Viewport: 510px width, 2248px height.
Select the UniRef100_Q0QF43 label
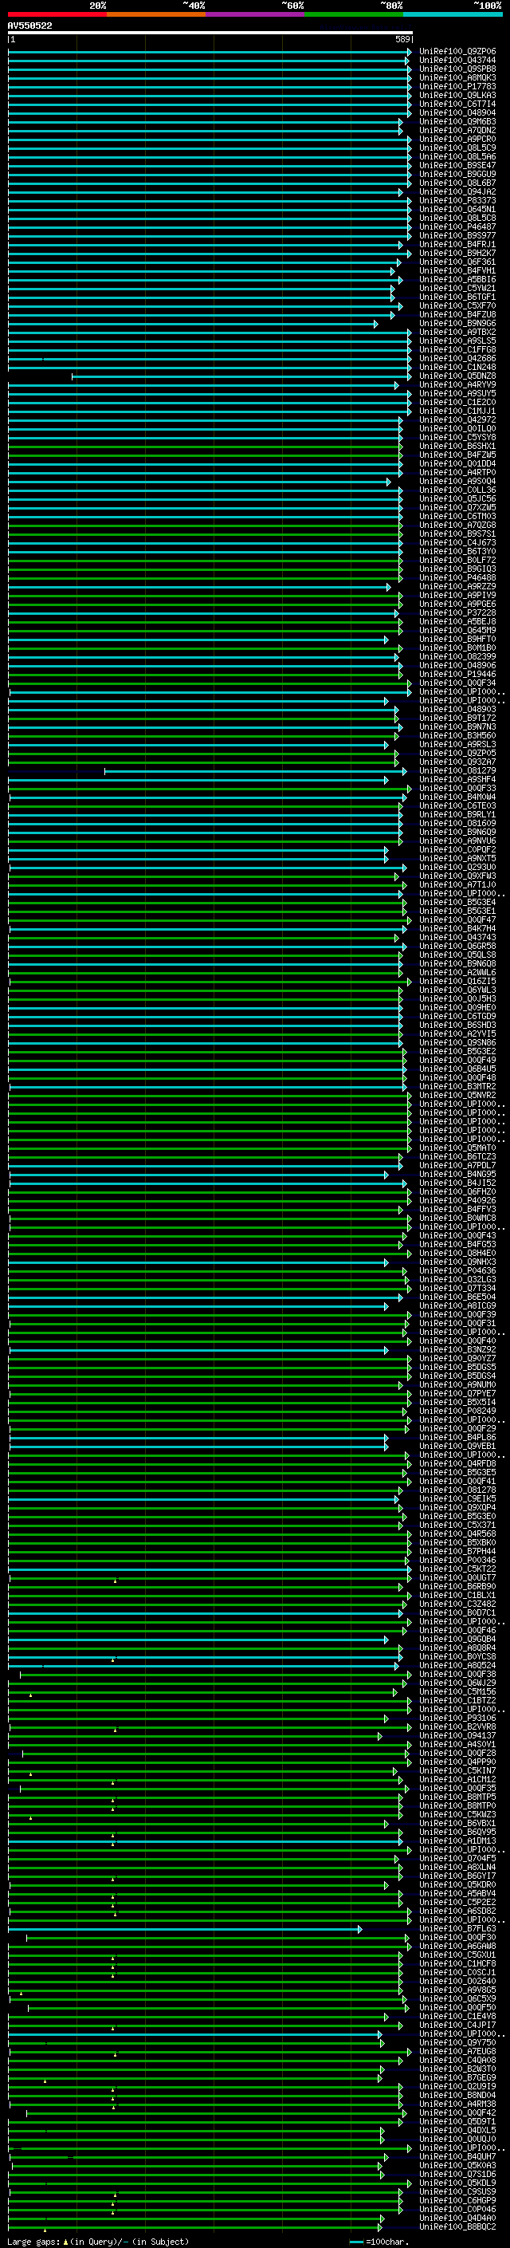(x=457, y=1236)
